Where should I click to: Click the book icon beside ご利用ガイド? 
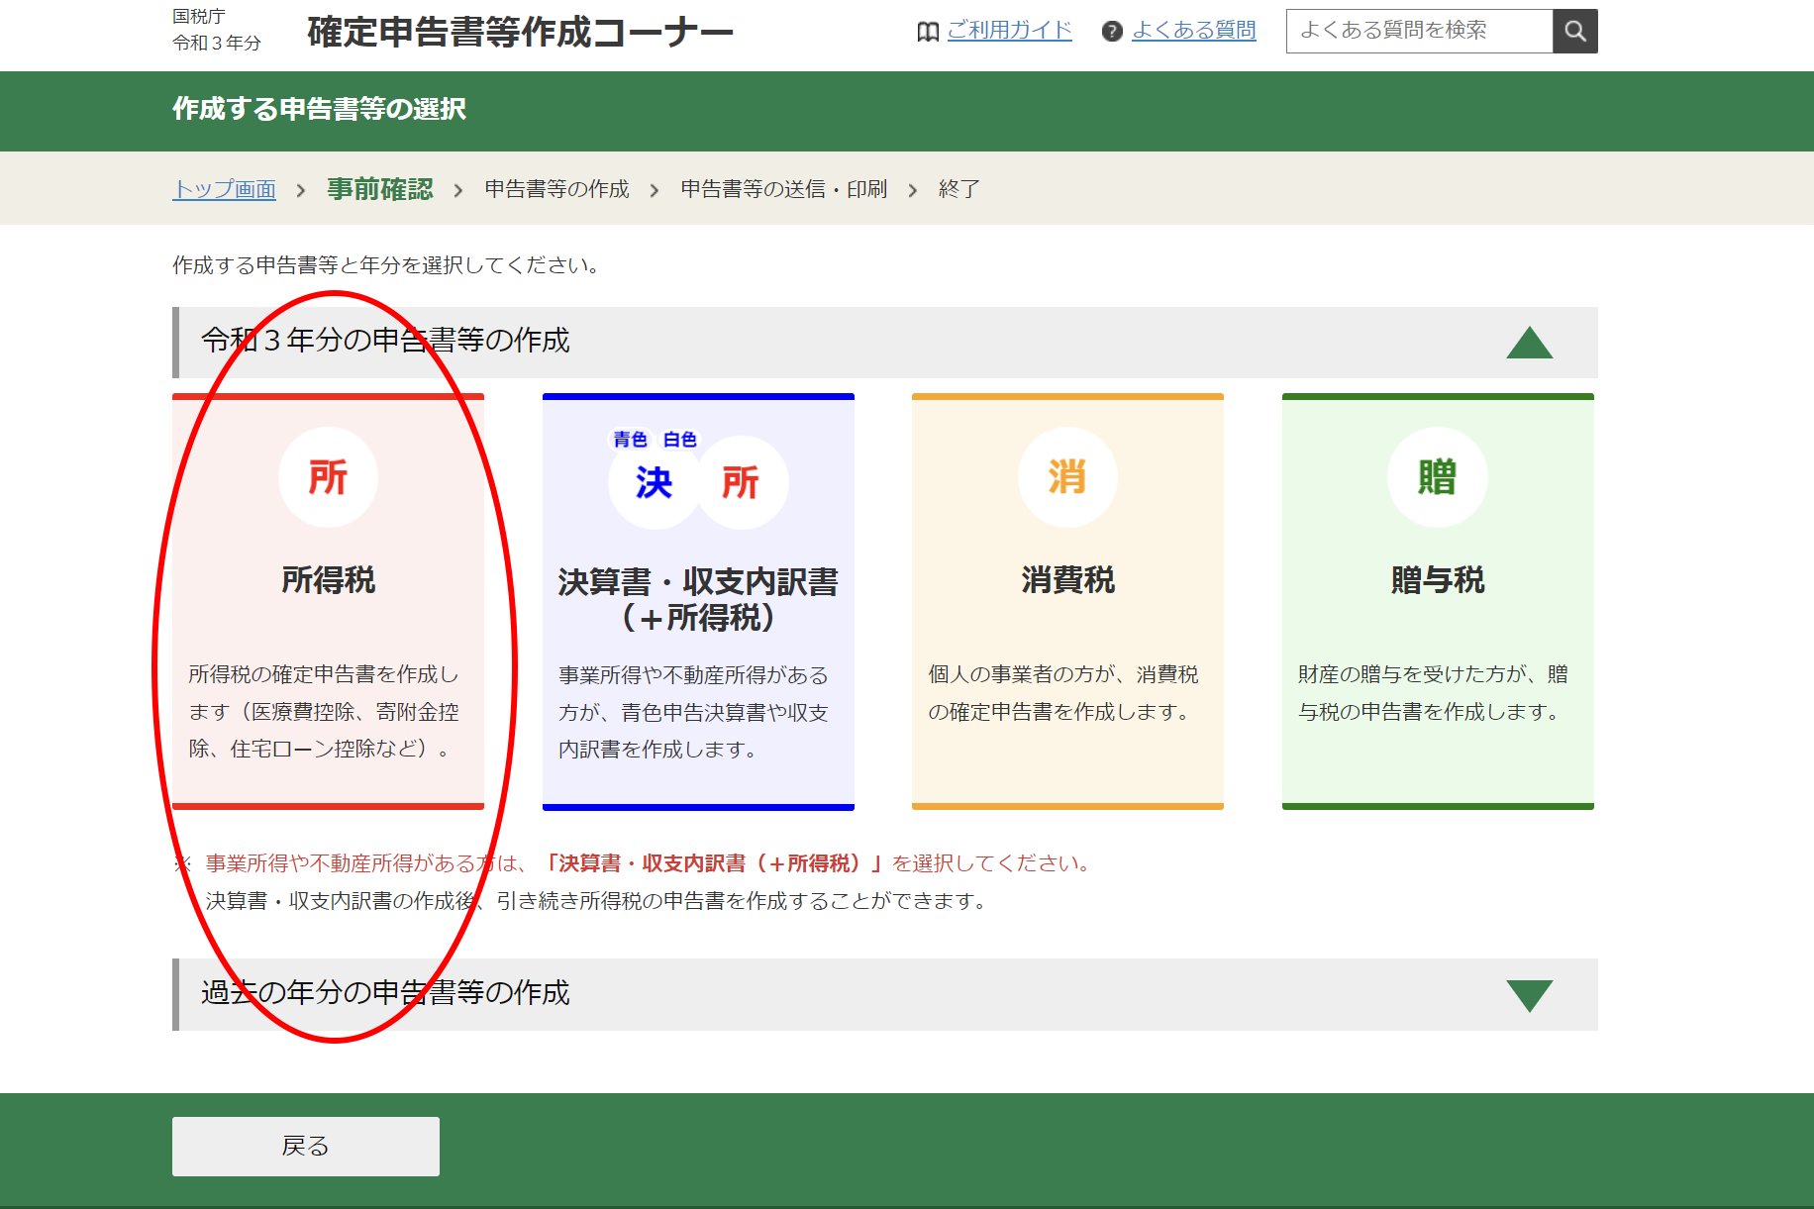click(927, 32)
